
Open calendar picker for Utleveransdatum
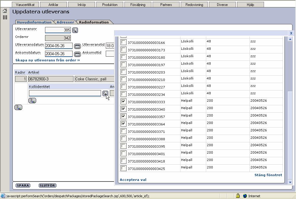point(77,46)
